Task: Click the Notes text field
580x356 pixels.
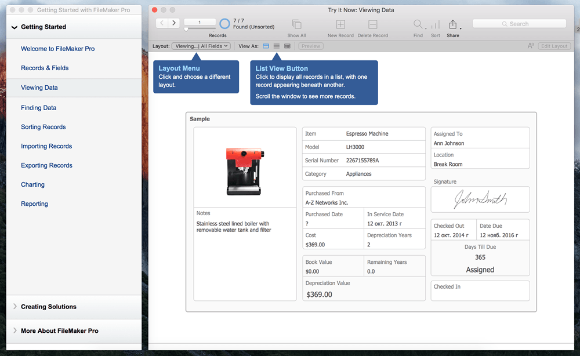Action: point(245,255)
